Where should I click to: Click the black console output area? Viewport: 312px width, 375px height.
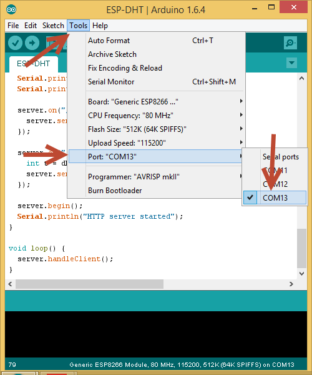pyautogui.click(x=156, y=334)
